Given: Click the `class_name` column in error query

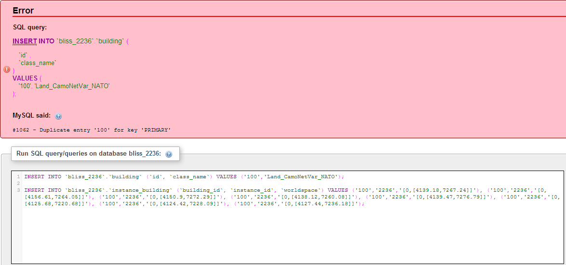Looking at the screenshot, I should click(x=38, y=63).
